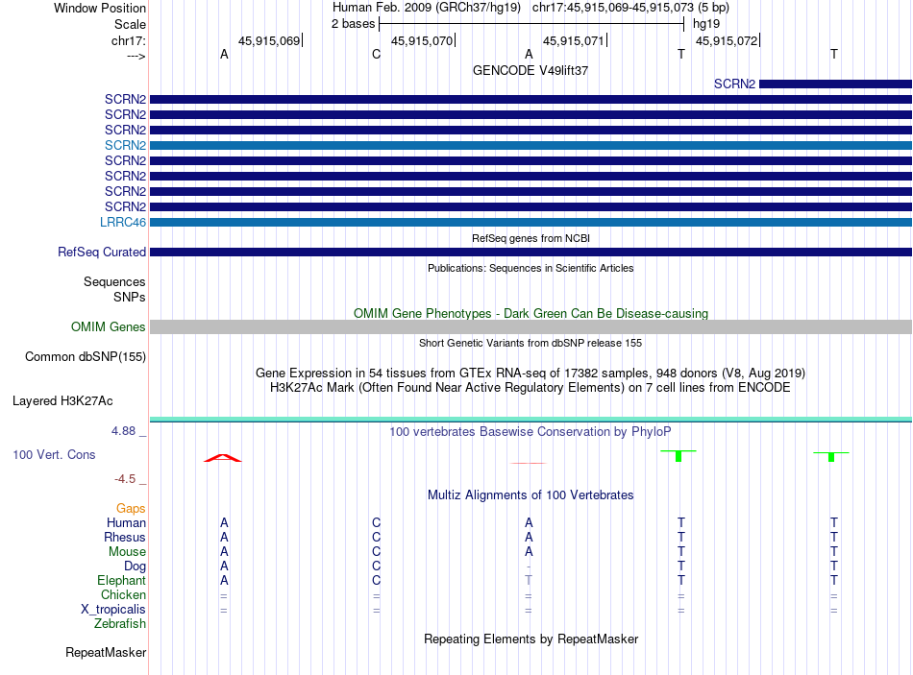Click the red PhyloP peak marker
Screen dimensions: 913x675
click(x=222, y=458)
